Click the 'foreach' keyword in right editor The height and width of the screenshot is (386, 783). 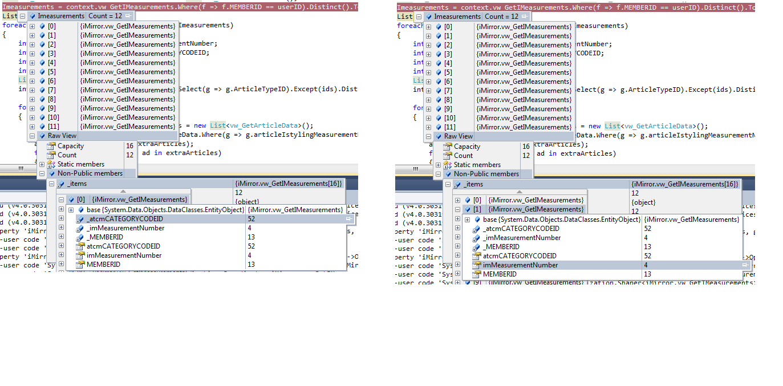pyautogui.click(x=409, y=26)
